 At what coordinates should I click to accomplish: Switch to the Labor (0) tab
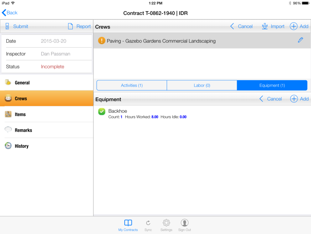(202, 86)
